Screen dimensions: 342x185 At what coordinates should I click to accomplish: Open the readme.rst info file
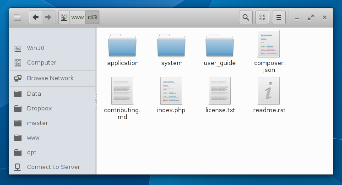(269, 91)
